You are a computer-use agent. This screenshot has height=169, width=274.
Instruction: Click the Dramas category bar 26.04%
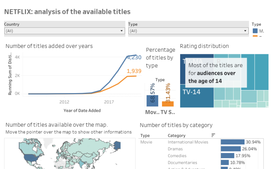[231, 149]
